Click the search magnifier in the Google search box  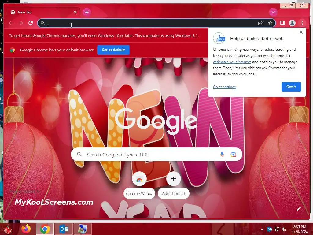[79, 154]
